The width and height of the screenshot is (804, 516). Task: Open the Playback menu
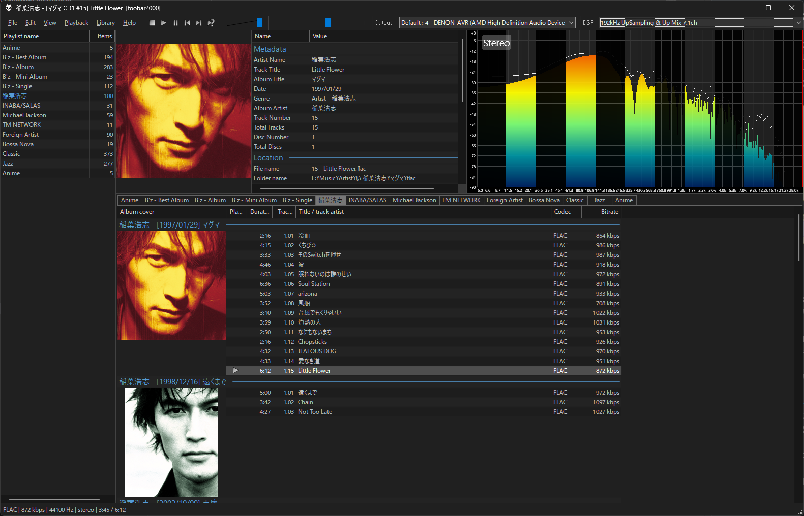click(76, 23)
